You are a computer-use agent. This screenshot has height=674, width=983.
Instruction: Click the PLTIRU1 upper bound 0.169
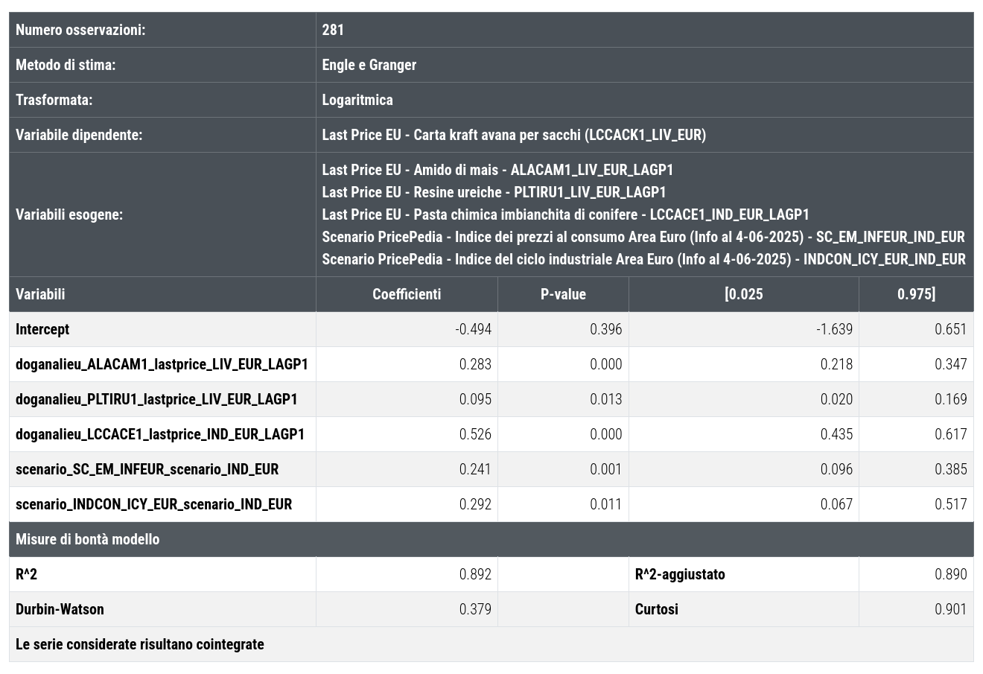pos(951,399)
